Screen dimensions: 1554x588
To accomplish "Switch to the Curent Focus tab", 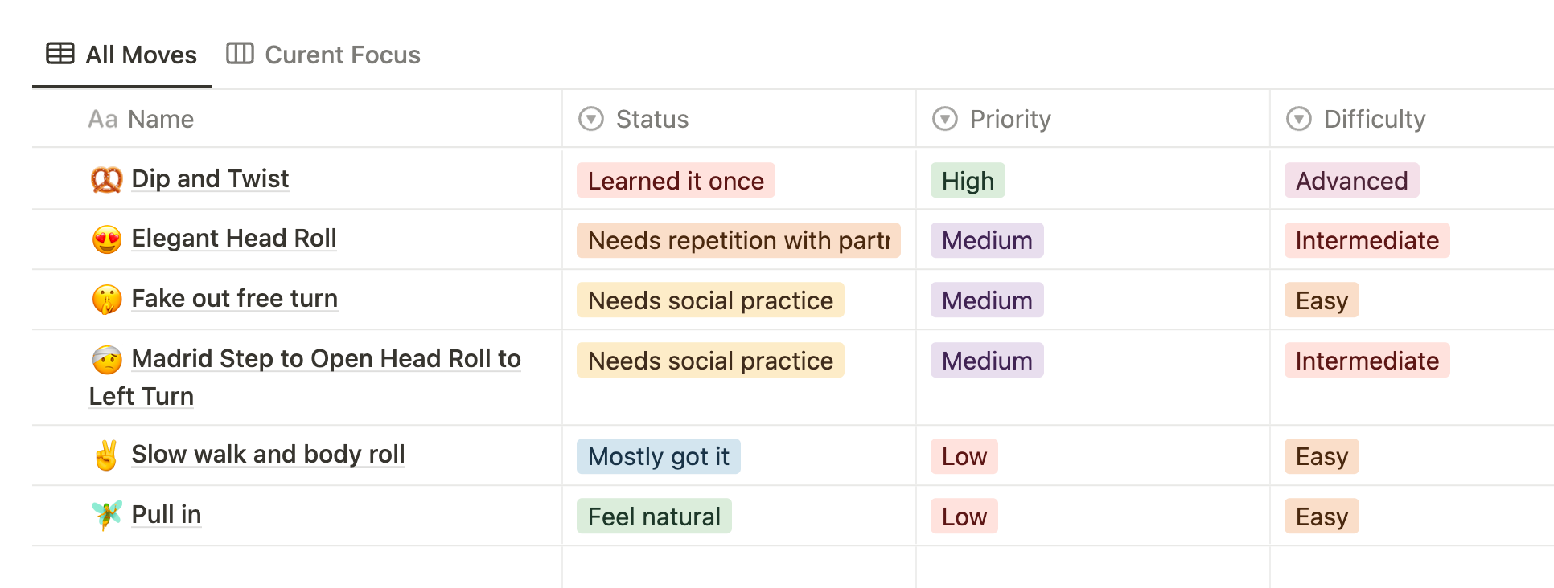I will point(323,55).
